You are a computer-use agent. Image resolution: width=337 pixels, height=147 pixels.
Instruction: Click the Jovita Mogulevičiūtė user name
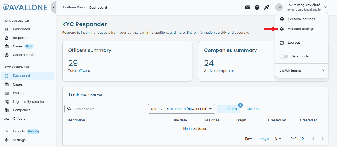click(x=303, y=5)
